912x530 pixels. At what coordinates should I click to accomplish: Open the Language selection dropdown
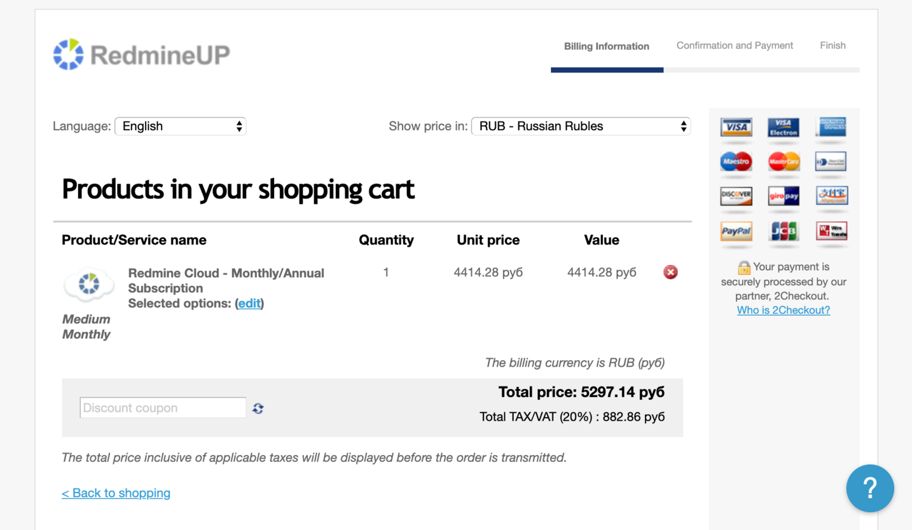point(180,126)
